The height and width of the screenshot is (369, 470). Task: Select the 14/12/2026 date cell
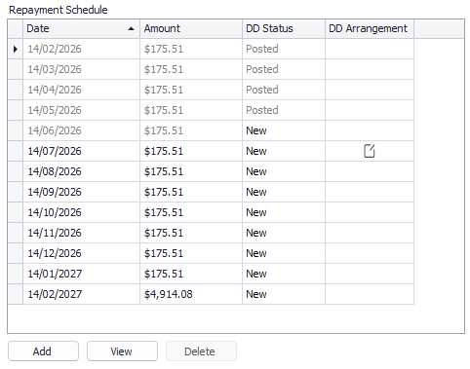(x=81, y=253)
